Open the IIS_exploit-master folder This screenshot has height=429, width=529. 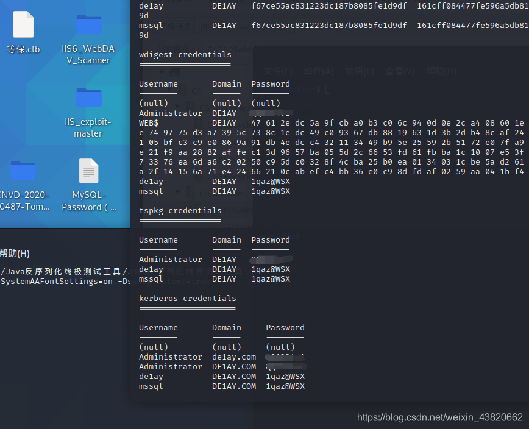(x=88, y=113)
